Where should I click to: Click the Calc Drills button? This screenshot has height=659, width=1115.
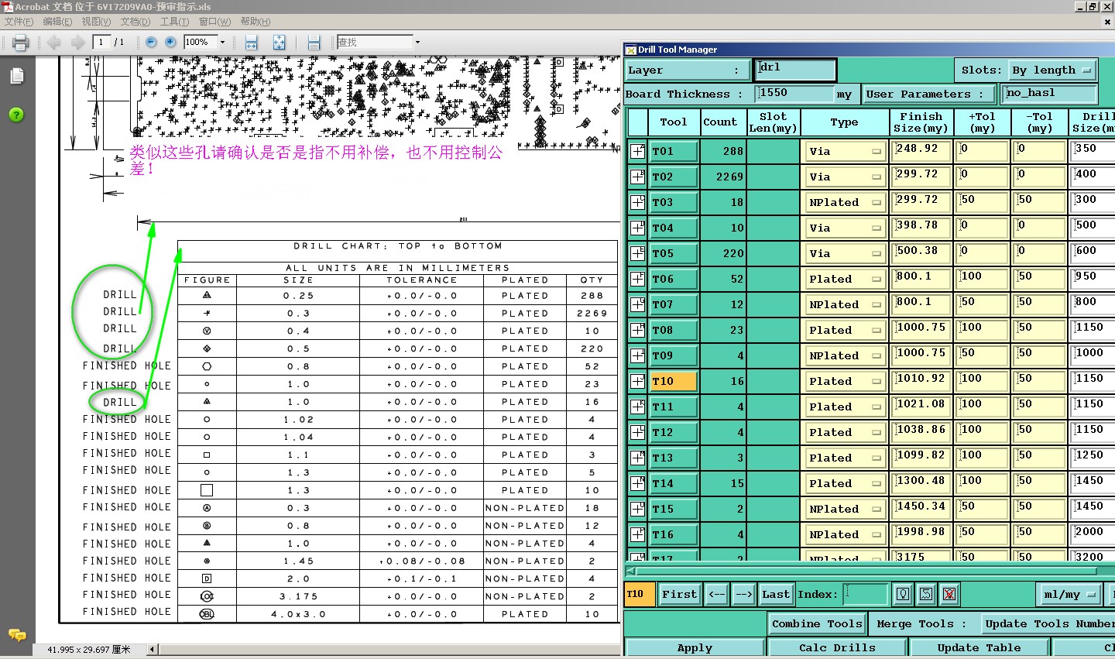pos(837,648)
